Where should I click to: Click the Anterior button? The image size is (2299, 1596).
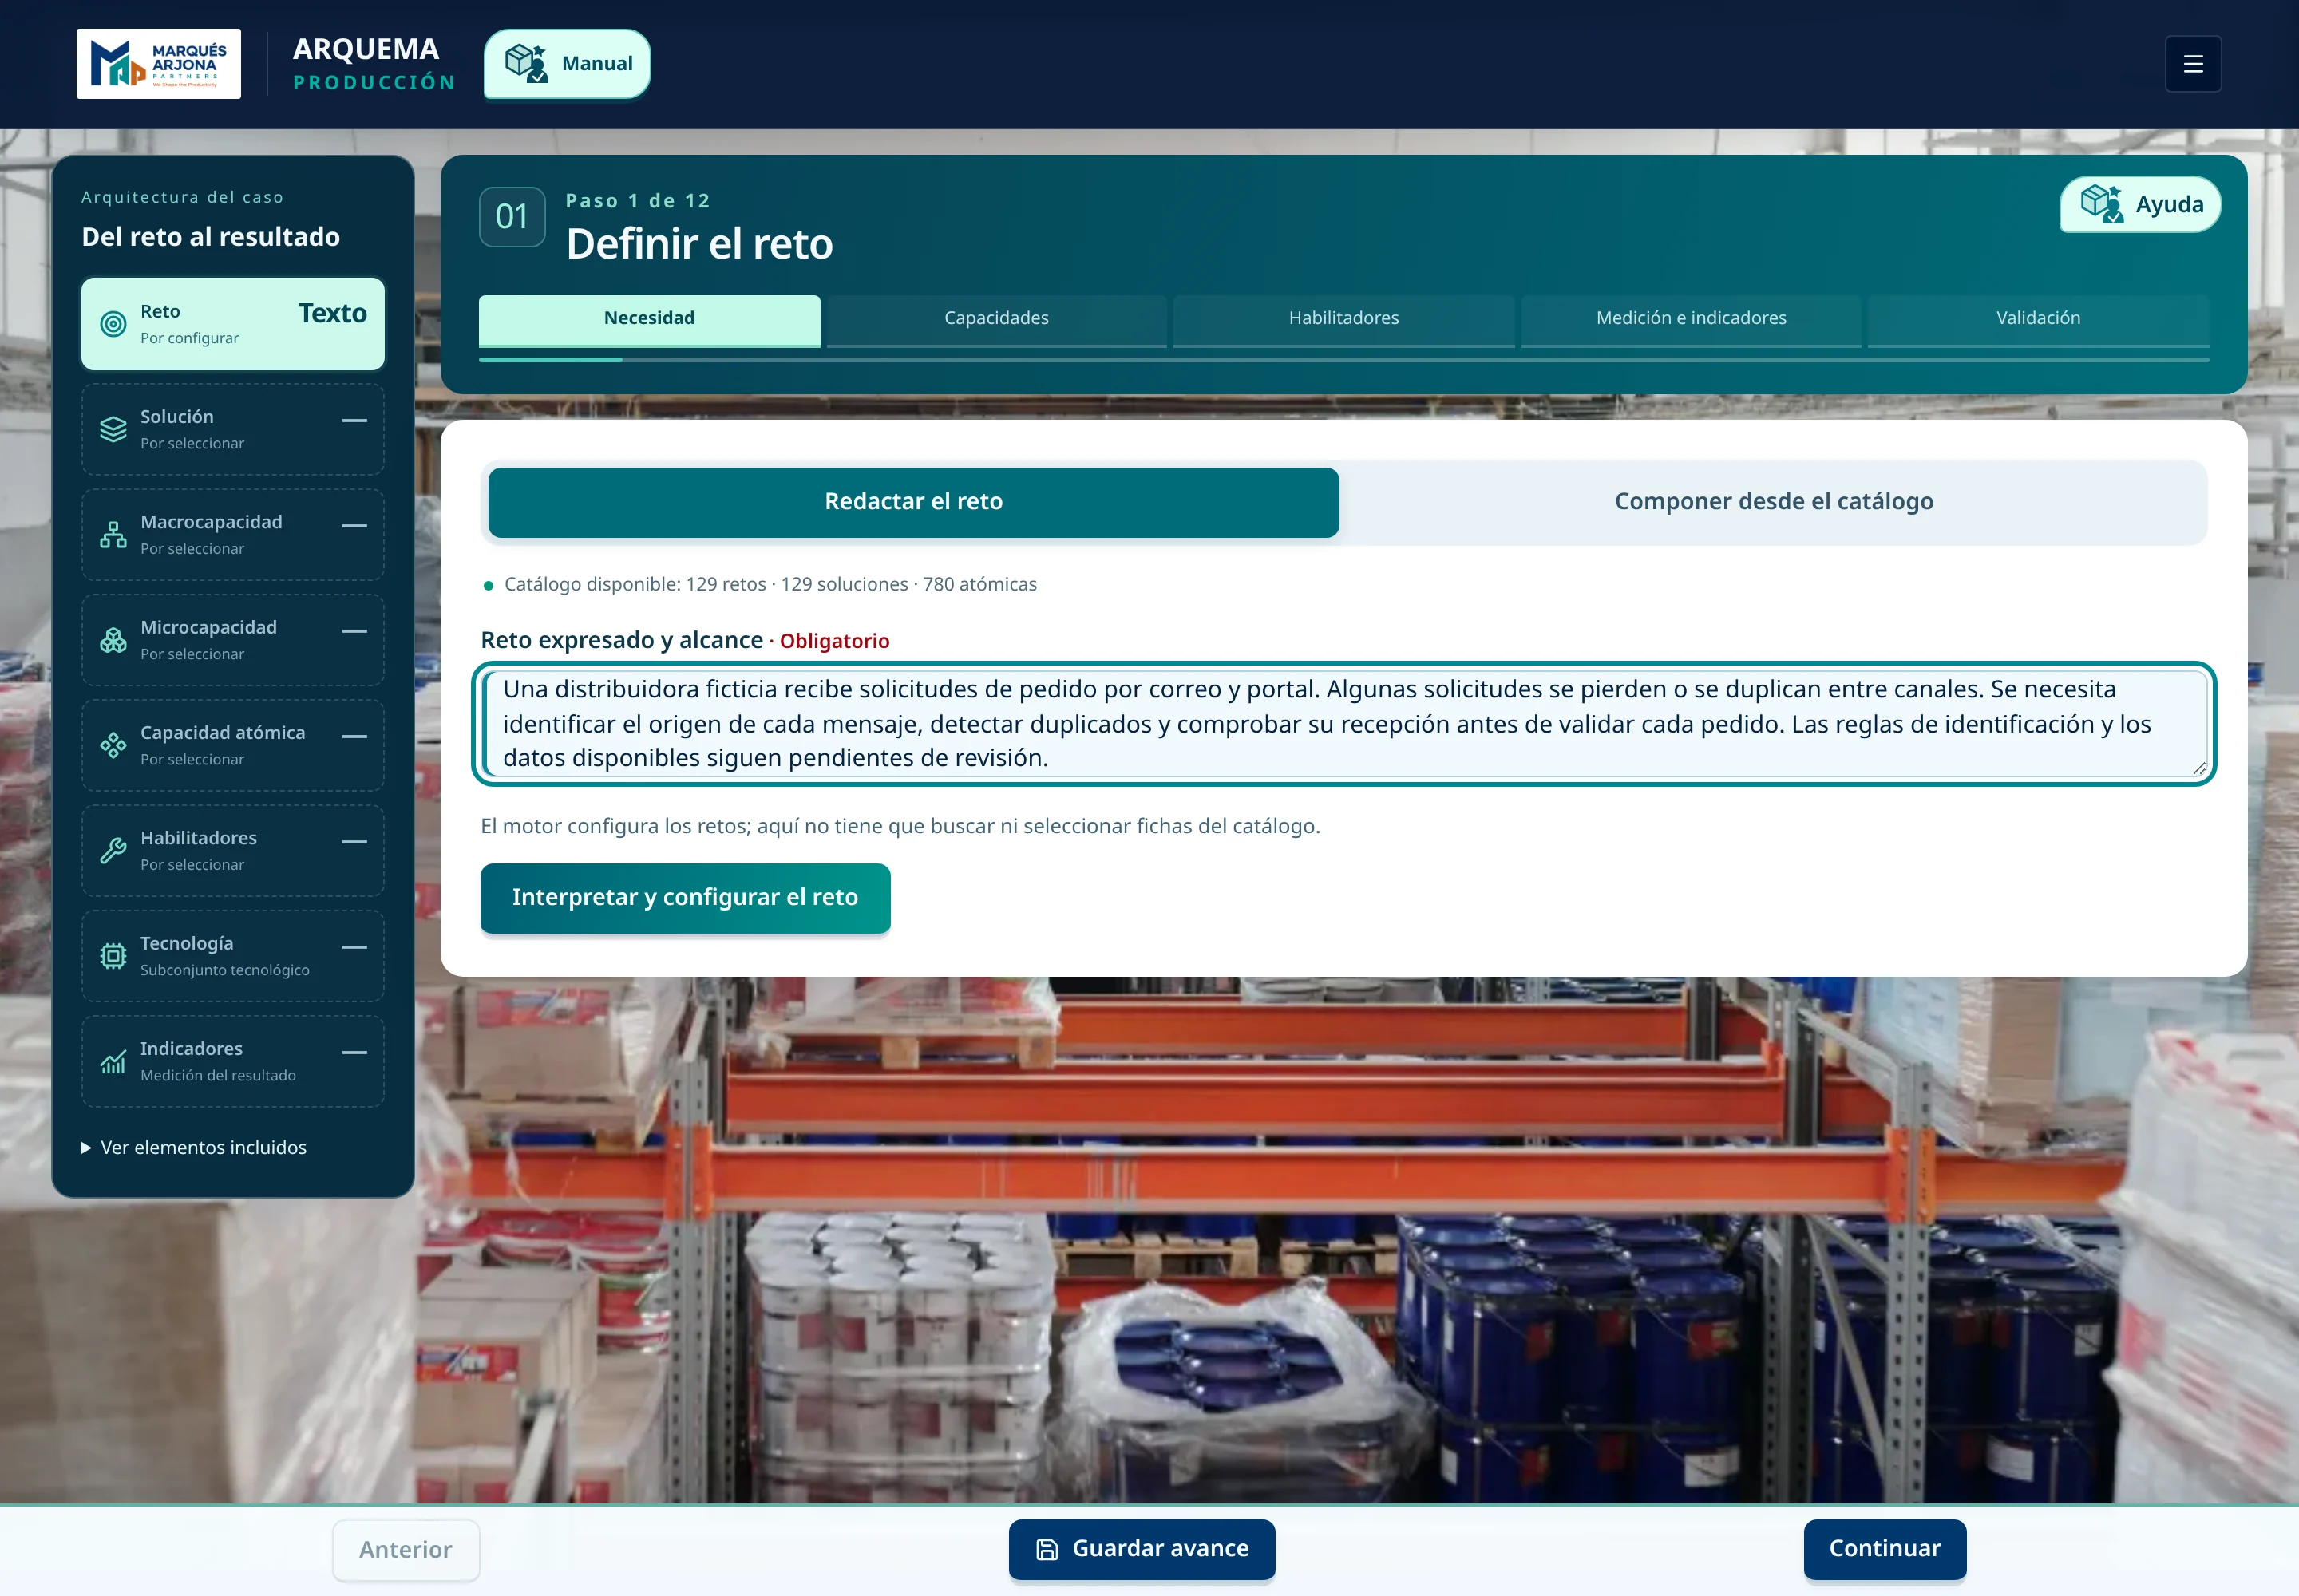tap(406, 1550)
